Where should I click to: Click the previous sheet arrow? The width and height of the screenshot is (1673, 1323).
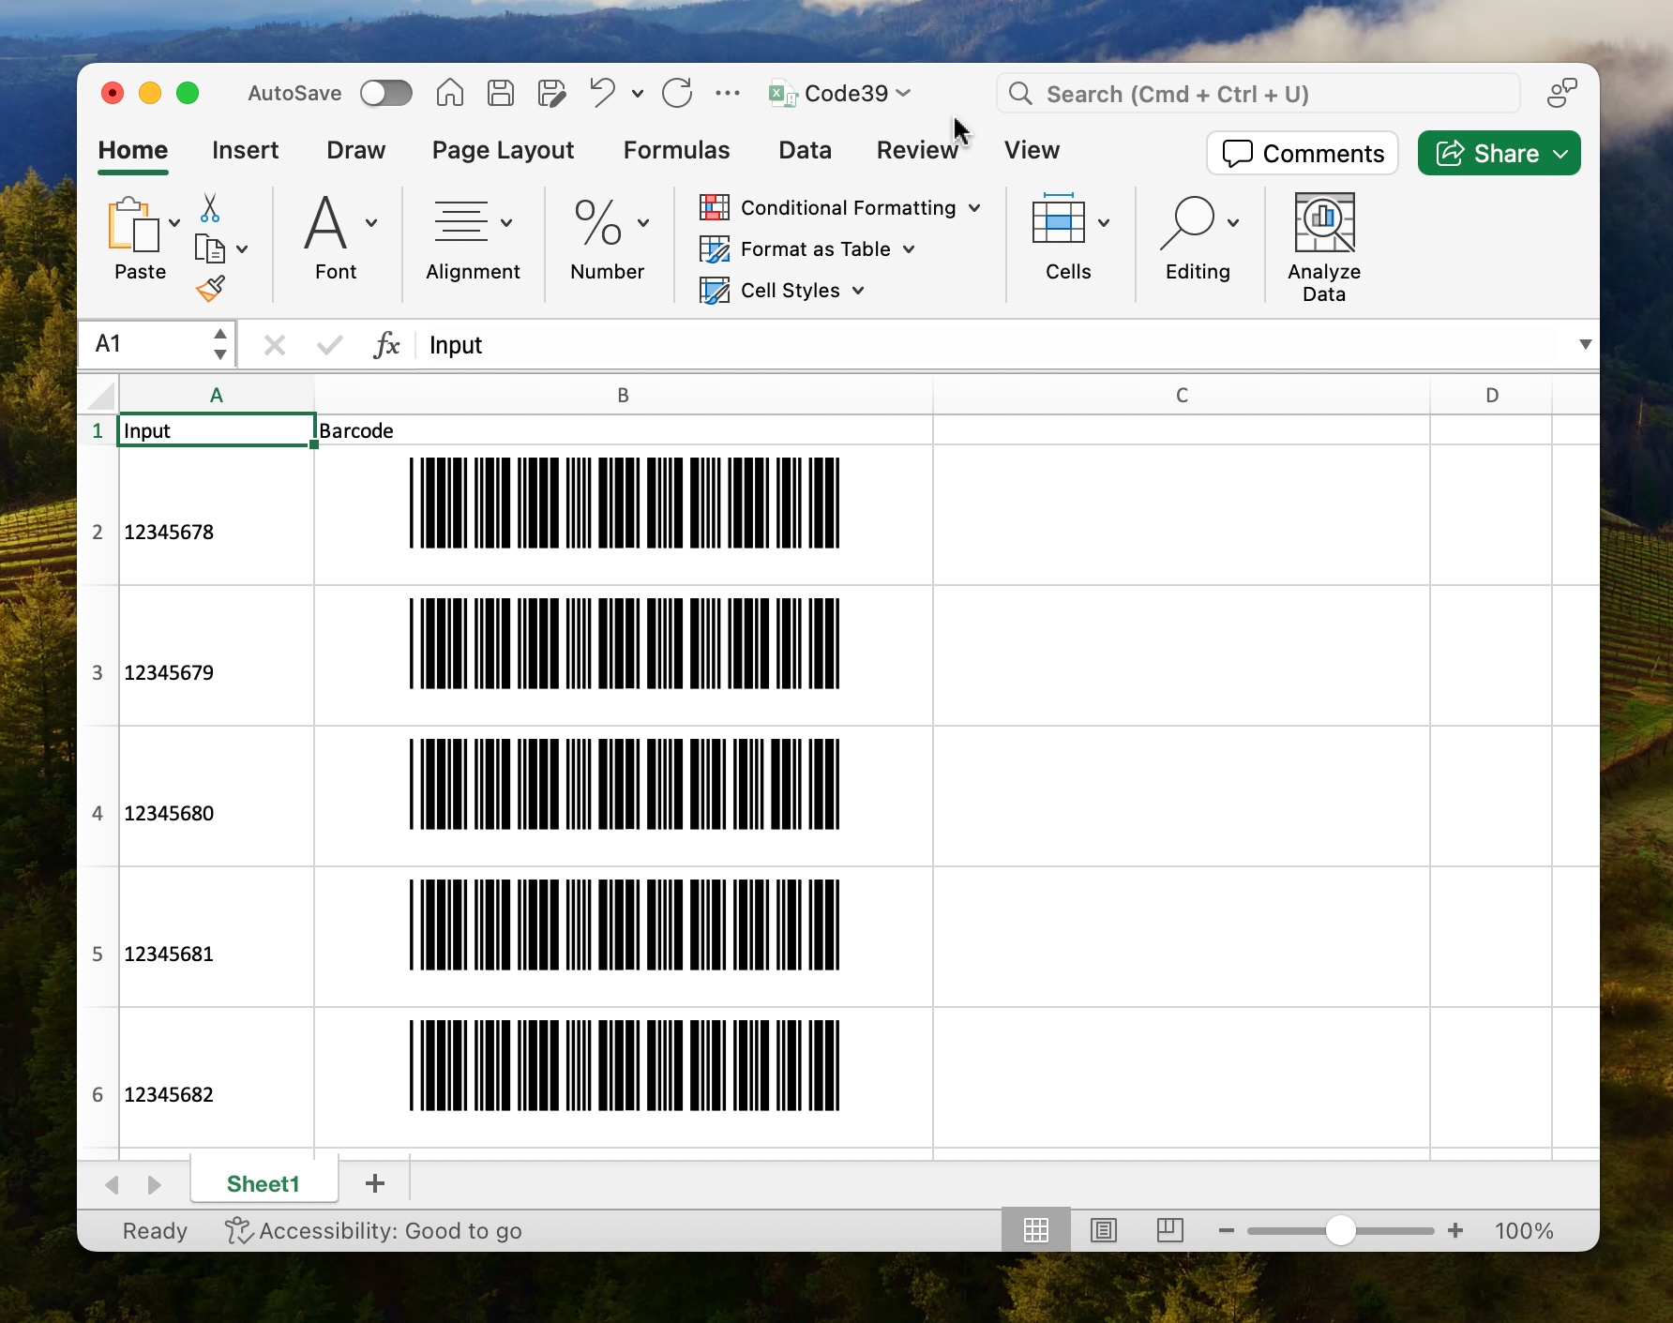tap(112, 1185)
